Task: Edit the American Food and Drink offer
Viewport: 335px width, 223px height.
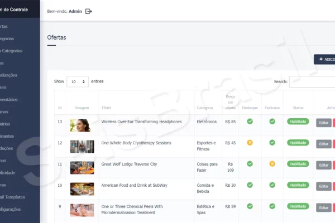Action: pos(324,186)
